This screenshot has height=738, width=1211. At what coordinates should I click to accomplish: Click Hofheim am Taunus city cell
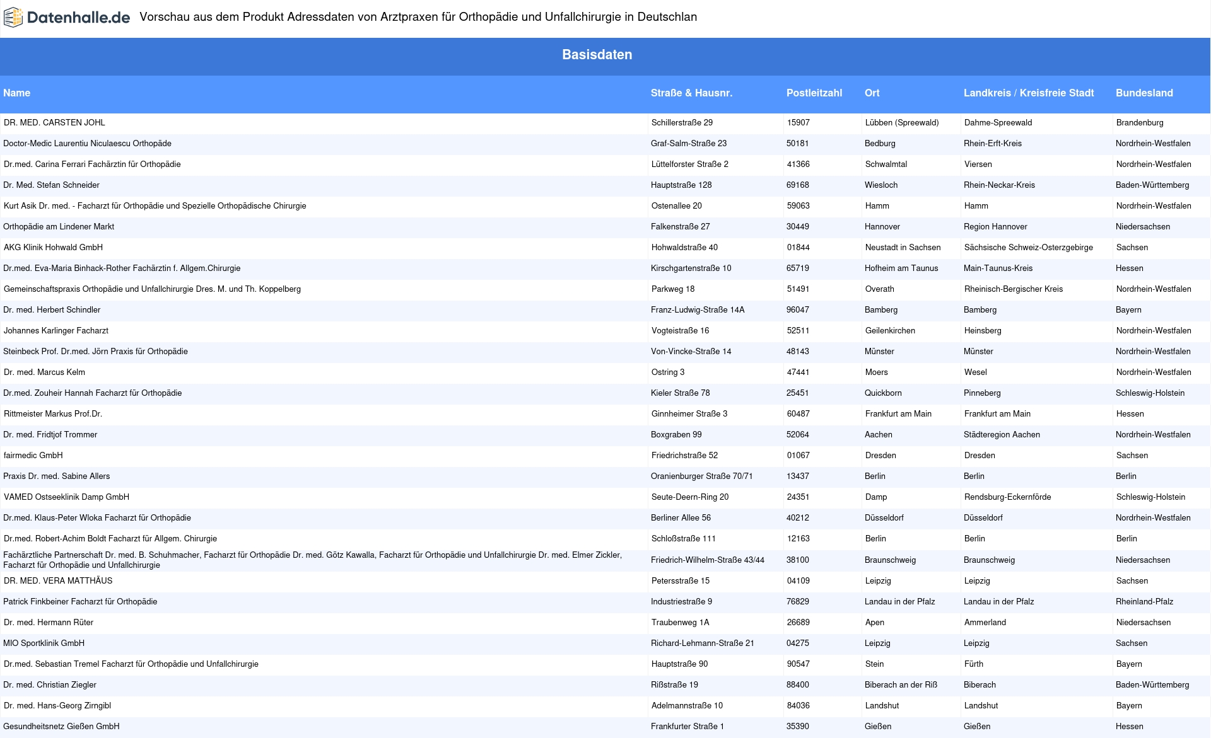click(901, 268)
